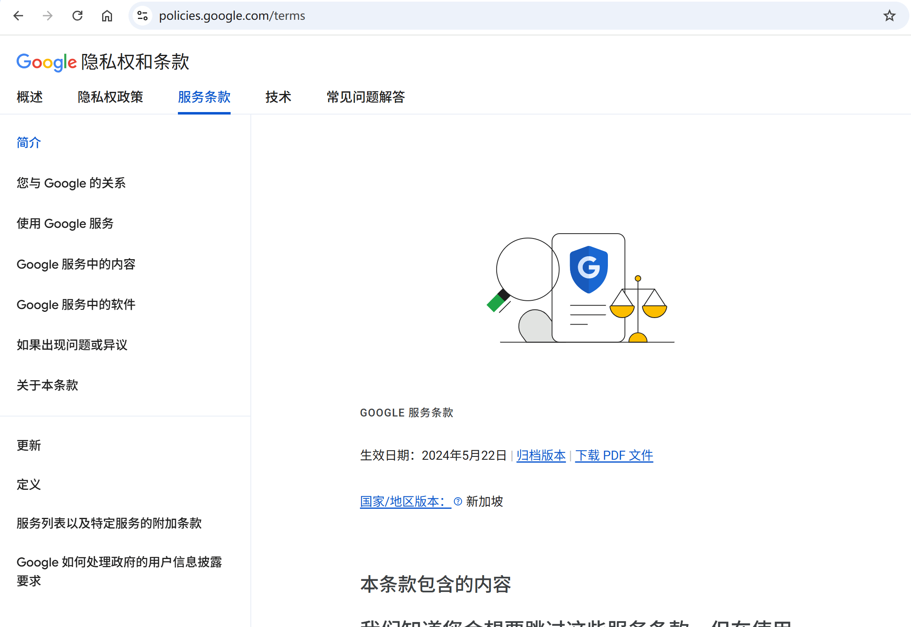This screenshot has height=627, width=911.
Task: Go to Google 服务中的软件 section
Action: [76, 304]
